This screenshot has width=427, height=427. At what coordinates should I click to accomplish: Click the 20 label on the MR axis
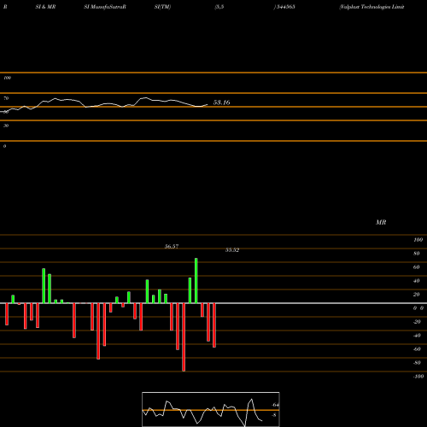click(x=417, y=295)
